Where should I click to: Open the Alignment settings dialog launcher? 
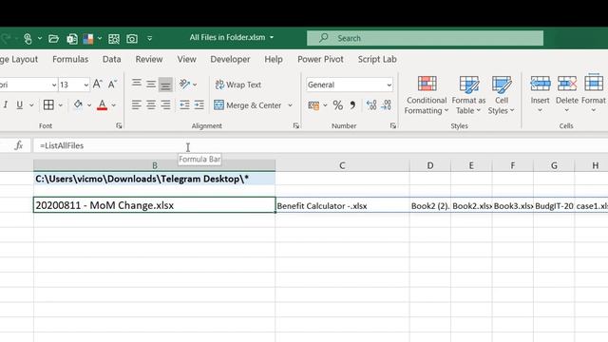point(296,125)
